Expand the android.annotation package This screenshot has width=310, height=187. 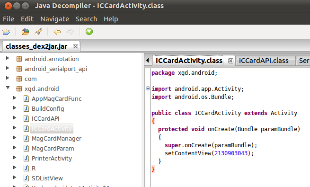click(x=8, y=58)
